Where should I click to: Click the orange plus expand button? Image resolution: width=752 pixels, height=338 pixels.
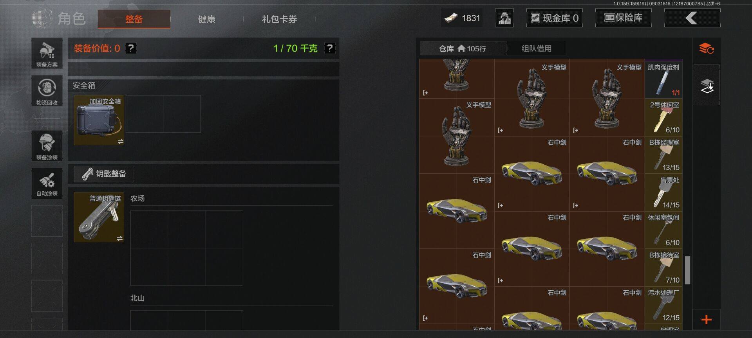pyautogui.click(x=707, y=320)
